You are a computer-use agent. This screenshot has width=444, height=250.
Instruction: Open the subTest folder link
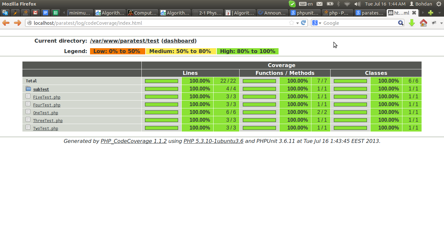tap(41, 89)
